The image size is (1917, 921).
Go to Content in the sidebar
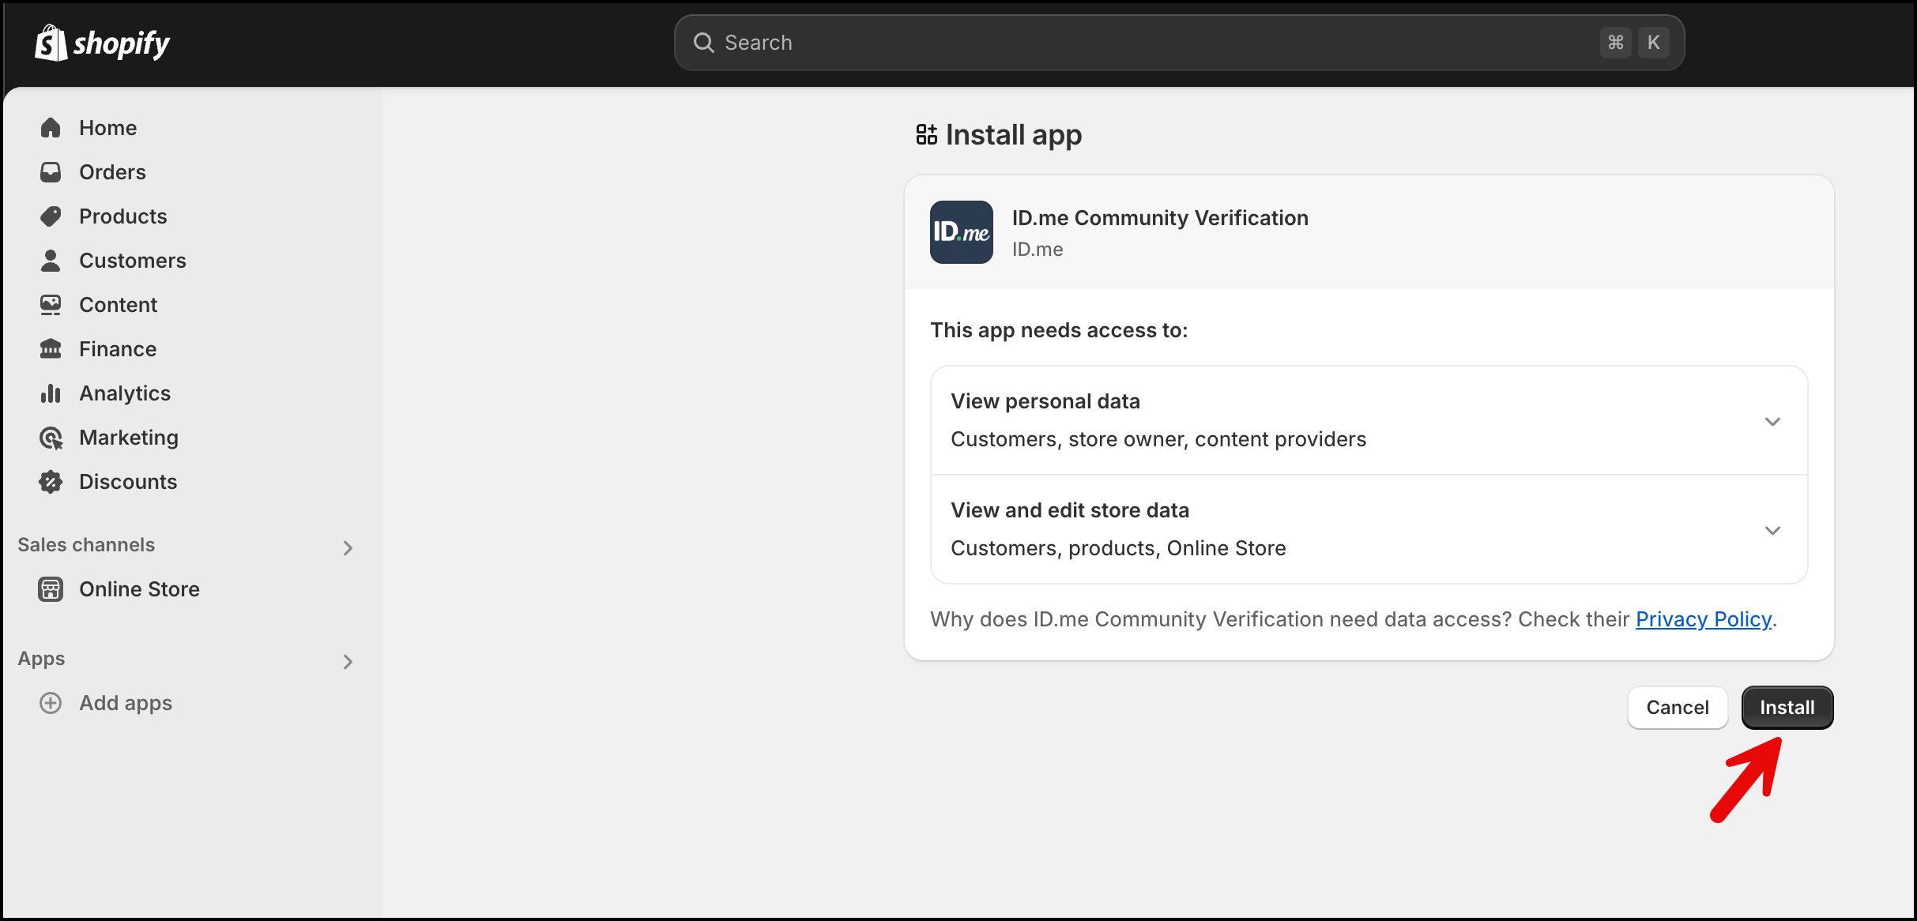pos(118,305)
